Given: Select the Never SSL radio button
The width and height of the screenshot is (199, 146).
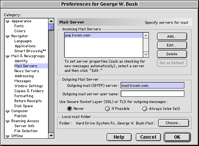Looking at the screenshot, I should click(70, 109).
